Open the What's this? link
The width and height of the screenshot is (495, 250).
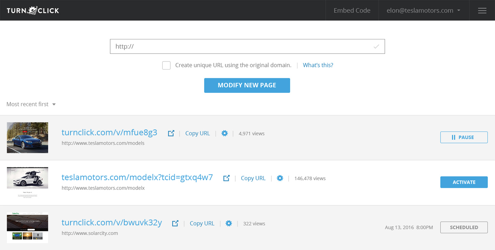click(x=318, y=65)
